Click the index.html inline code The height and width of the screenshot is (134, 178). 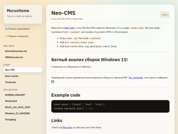137,28
